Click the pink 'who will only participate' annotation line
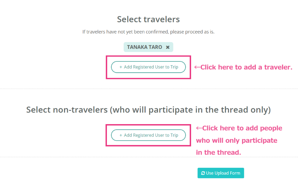The width and height of the screenshot is (298, 183). click(237, 141)
